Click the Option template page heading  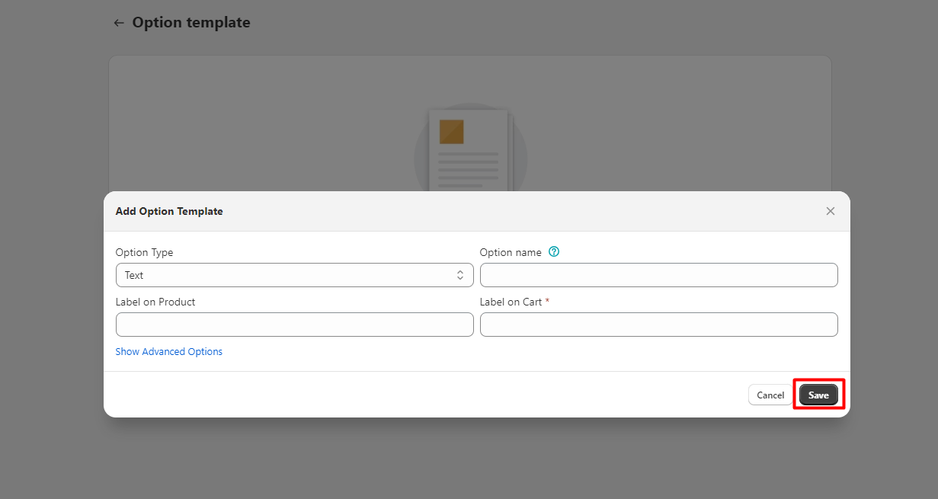click(191, 23)
